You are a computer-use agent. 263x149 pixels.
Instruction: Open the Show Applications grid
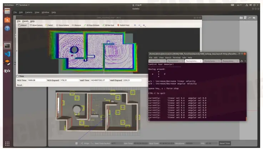tap(7, 144)
